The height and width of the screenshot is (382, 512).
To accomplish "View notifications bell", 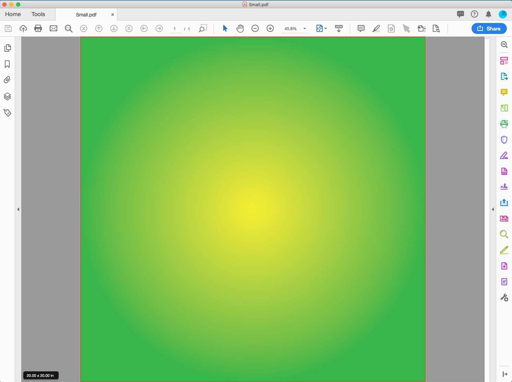I will [x=489, y=14].
